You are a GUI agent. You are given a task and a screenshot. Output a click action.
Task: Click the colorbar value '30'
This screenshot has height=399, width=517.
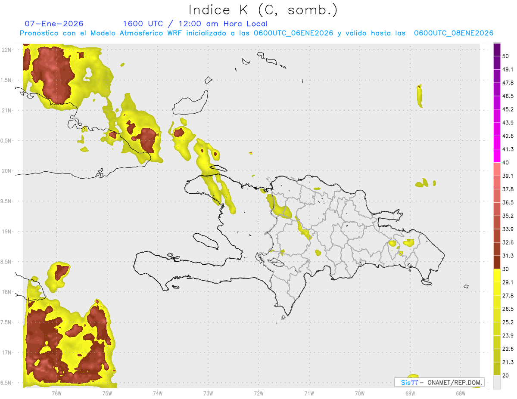[x=506, y=269]
